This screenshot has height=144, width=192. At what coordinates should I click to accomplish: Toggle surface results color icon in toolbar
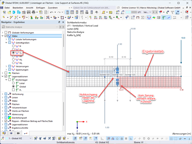click(154, 18)
